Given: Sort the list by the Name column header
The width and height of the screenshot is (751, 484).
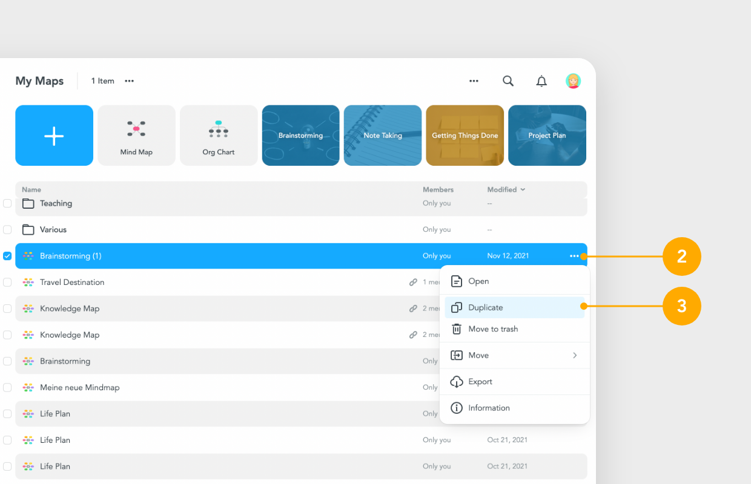Looking at the screenshot, I should pyautogui.click(x=31, y=190).
